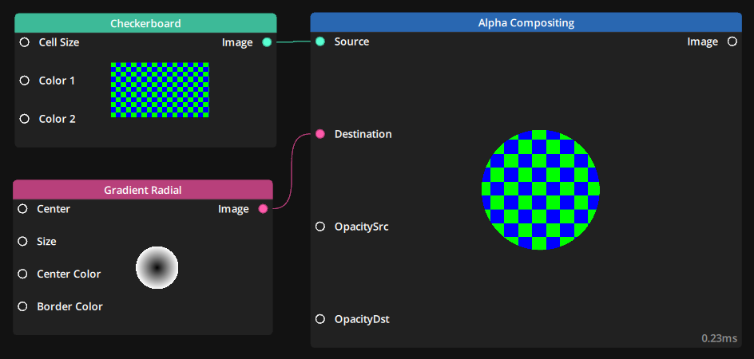Screen dimensions: 754x359
Task: Click the teal wire linking Checkerboard to Source
Action: (293, 41)
